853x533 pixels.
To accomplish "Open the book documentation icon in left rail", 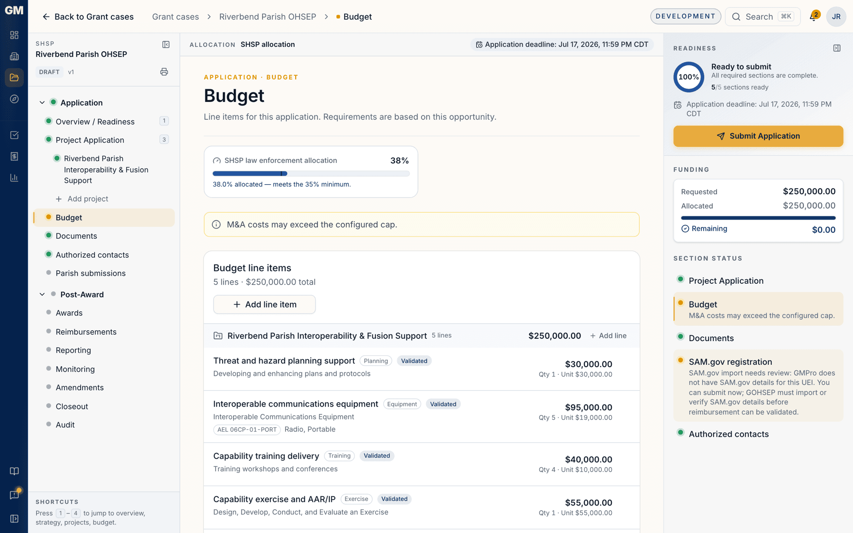I will pyautogui.click(x=14, y=471).
